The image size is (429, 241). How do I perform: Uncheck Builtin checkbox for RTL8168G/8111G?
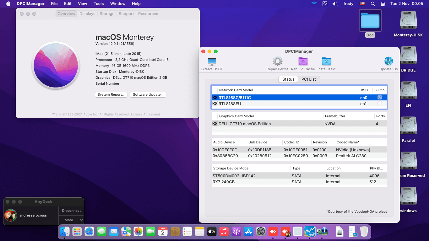point(380,98)
